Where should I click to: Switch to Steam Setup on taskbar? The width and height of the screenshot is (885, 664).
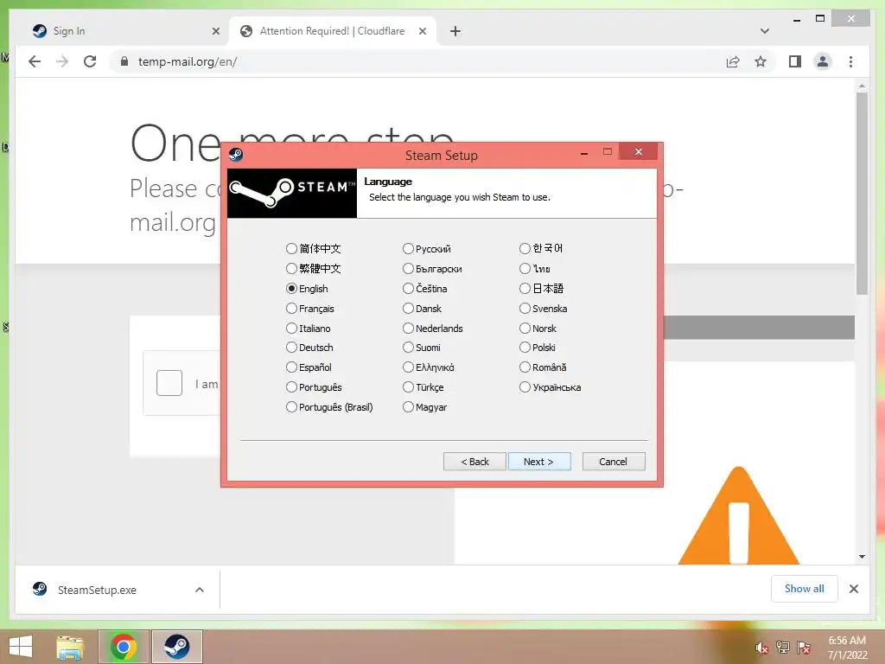[x=176, y=647]
